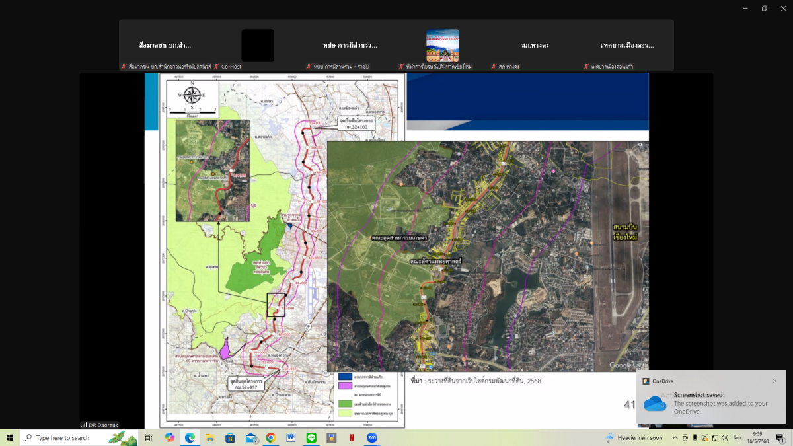Select the Co-Host black video tile

pos(258,46)
